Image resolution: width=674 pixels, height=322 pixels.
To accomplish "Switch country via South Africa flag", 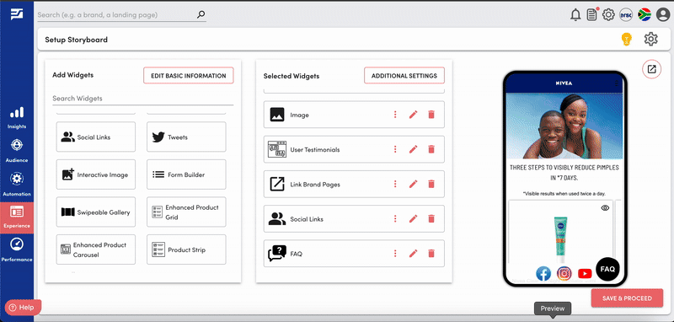I will pos(645,14).
